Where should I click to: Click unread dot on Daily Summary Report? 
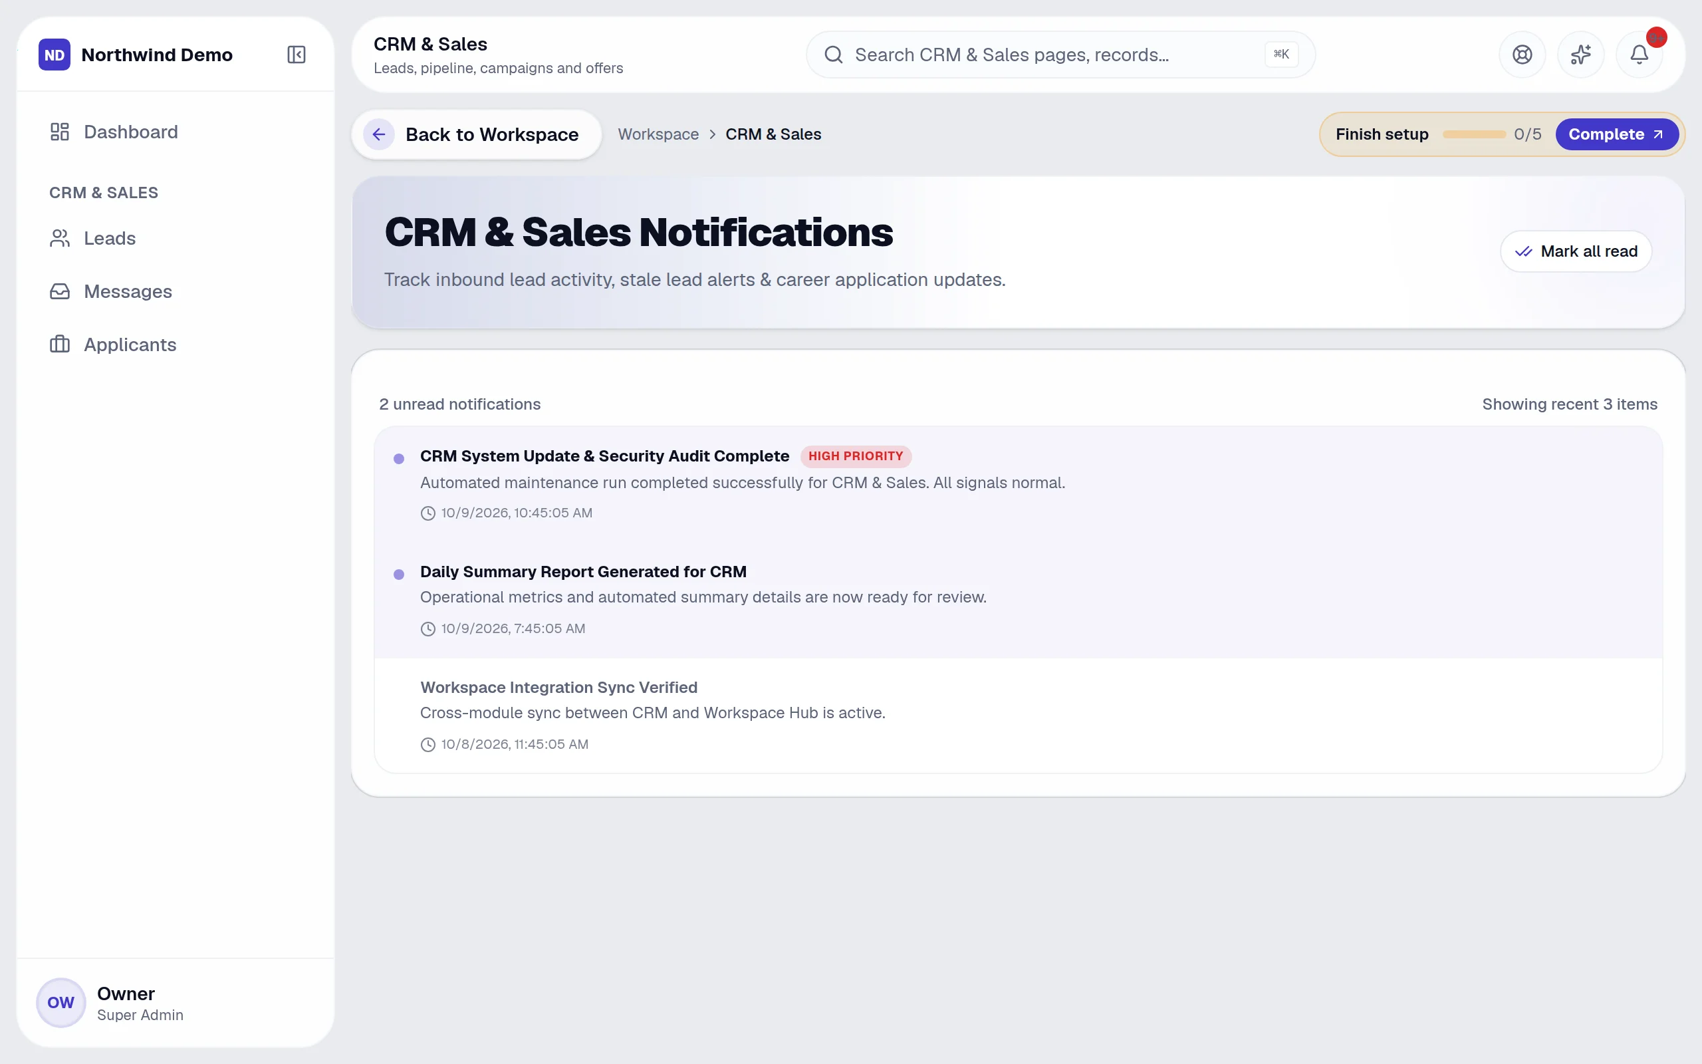[x=399, y=574]
